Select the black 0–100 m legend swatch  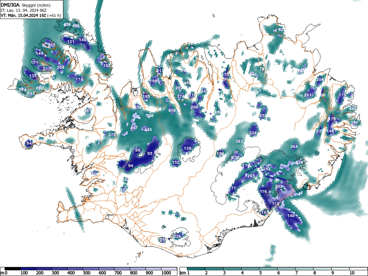[13, 269]
